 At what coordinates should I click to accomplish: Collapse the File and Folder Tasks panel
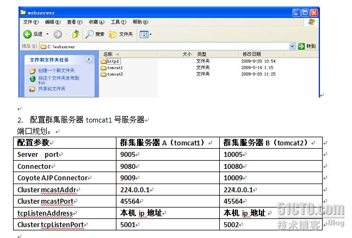[x=89, y=59]
